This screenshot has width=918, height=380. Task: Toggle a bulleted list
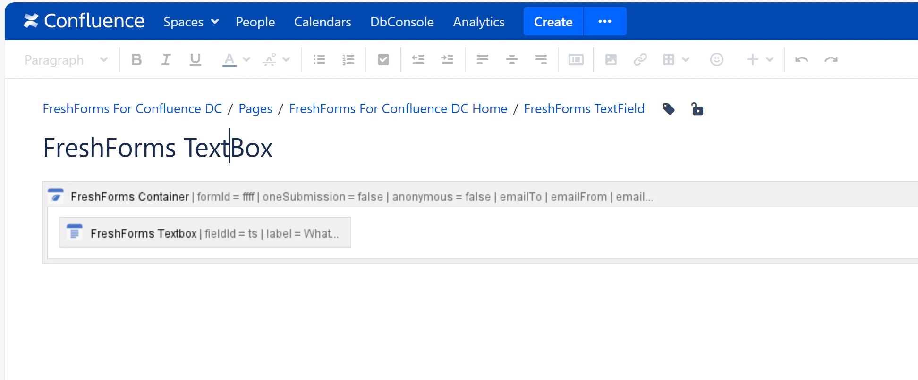[319, 59]
